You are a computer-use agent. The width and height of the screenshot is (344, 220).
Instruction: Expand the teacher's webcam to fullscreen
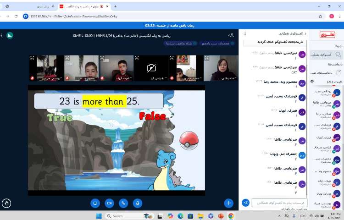pyautogui.click(x=207, y=58)
